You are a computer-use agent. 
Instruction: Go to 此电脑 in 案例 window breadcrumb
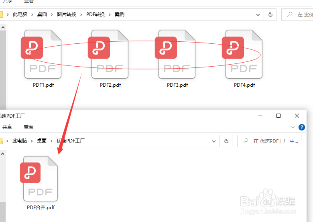pos(20,14)
